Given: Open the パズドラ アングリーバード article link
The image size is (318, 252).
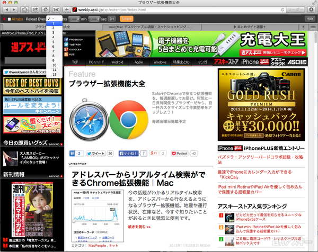Looking at the screenshot, I should (260, 160).
